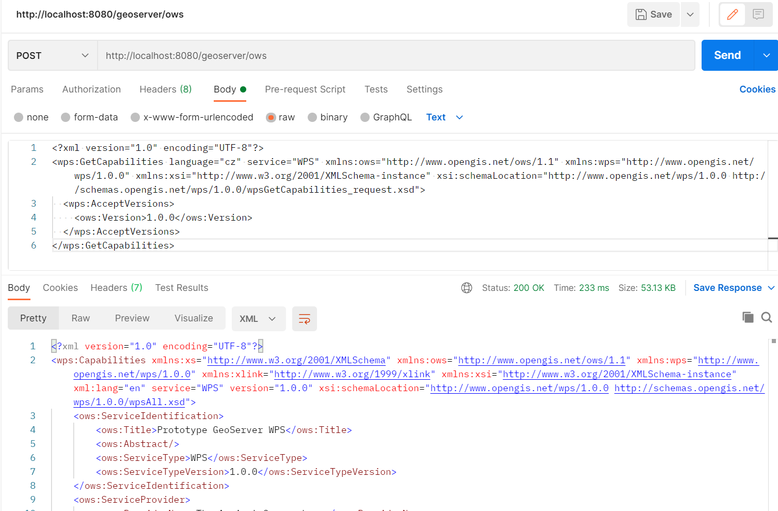Select the form-data radio button
The height and width of the screenshot is (511, 778).
point(66,117)
